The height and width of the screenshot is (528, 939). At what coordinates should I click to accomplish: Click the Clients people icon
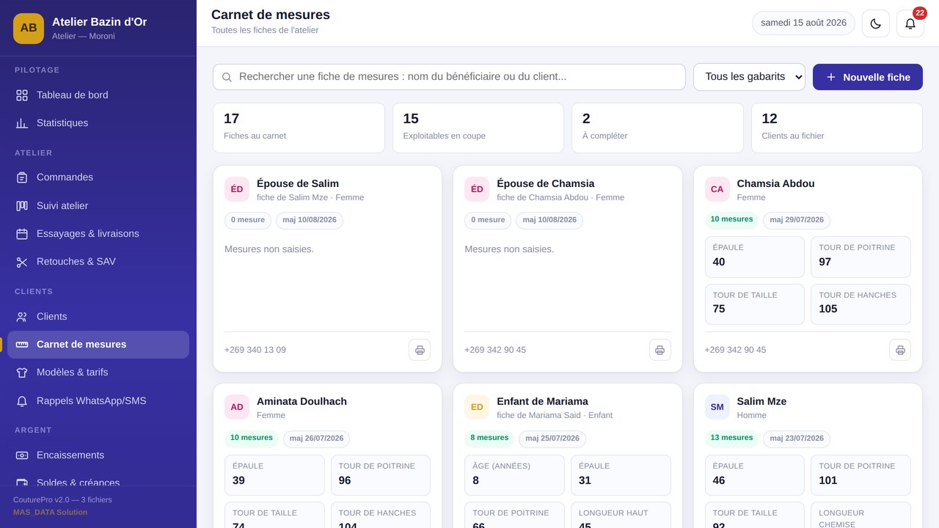click(x=22, y=317)
